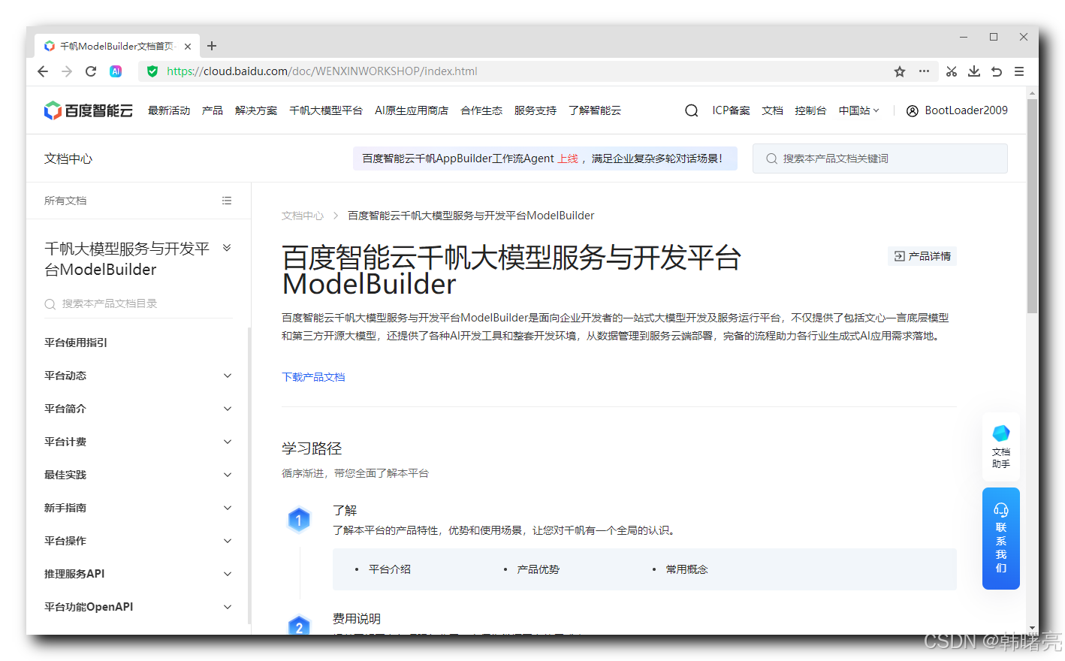The image size is (1065, 661).
Task: Expand the 千帆大模型服务与开发平台ModelBuilder product selector
Action: [227, 248]
